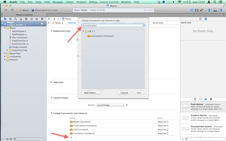Open the Log navigator

42,19
